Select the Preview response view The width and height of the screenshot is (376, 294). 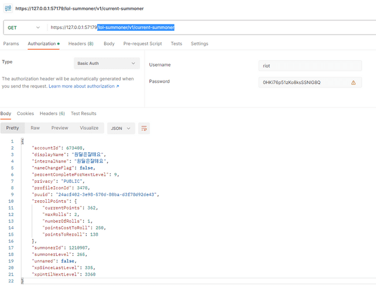[60, 128]
